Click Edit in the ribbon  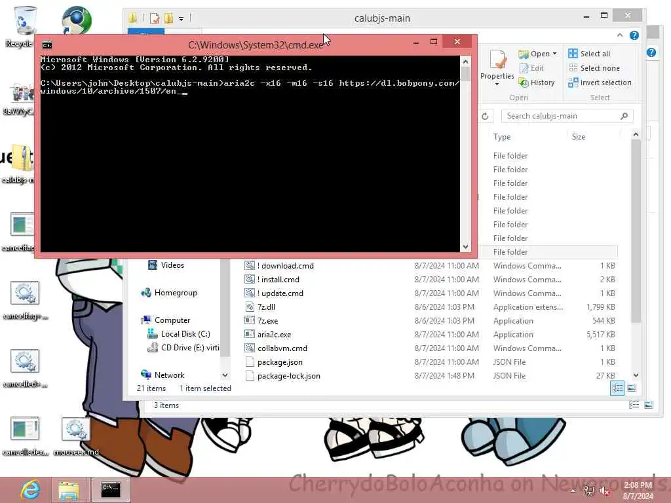(531, 68)
